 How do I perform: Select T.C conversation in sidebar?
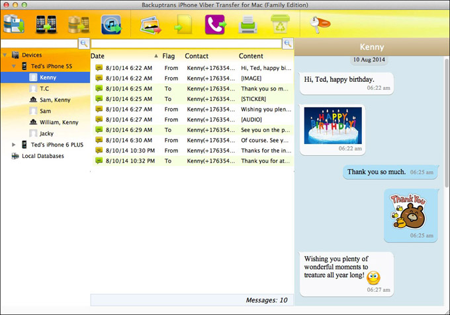pyautogui.click(x=44, y=88)
